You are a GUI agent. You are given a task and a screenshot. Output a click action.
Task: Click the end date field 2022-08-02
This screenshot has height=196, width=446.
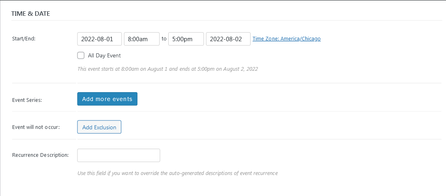[228, 39]
